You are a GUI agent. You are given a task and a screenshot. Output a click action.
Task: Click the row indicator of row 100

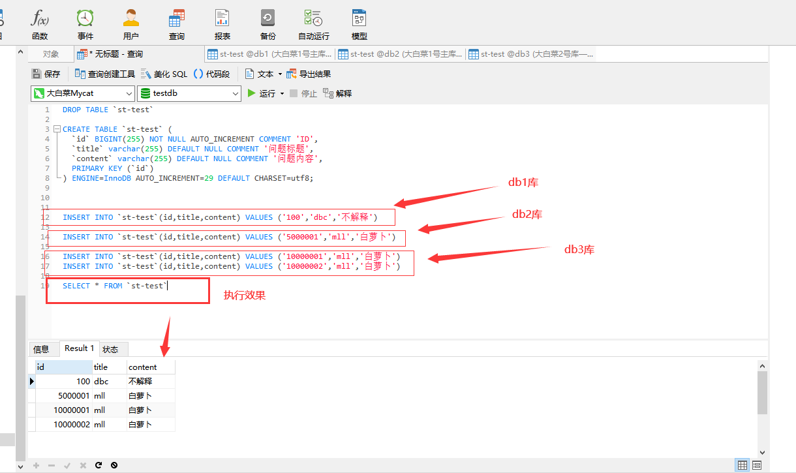coord(32,381)
